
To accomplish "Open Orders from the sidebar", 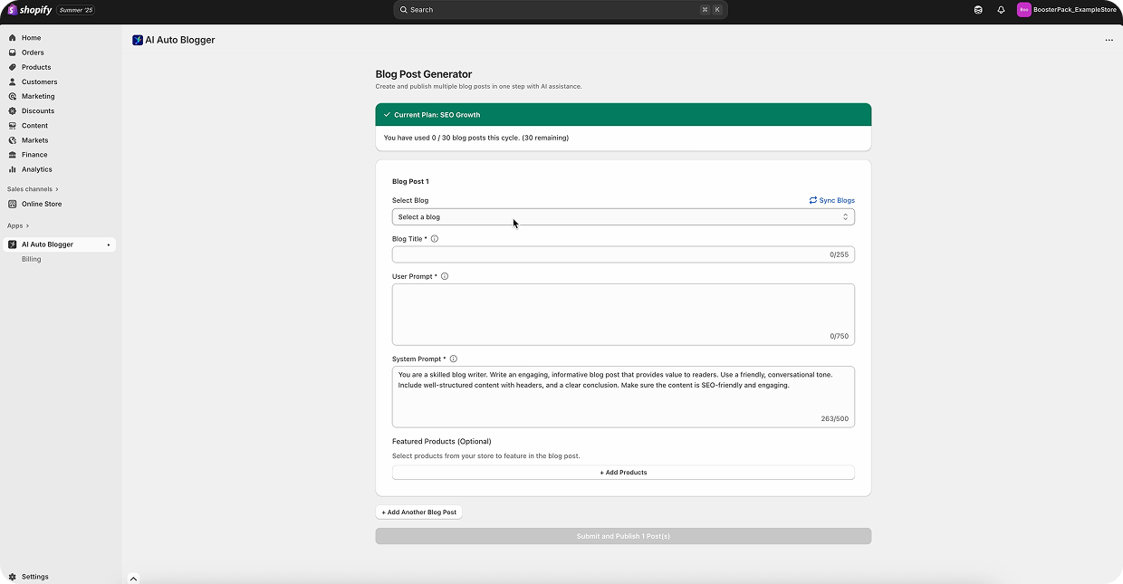I will click(33, 53).
